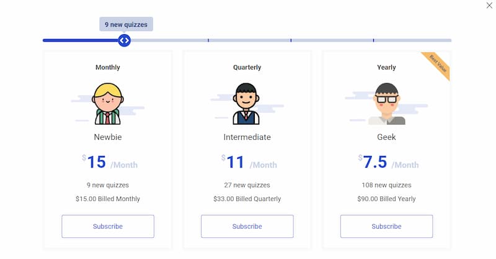The height and width of the screenshot is (259, 496).
Task: Subscribe to the Monthly Newbie plan
Action: 108,226
